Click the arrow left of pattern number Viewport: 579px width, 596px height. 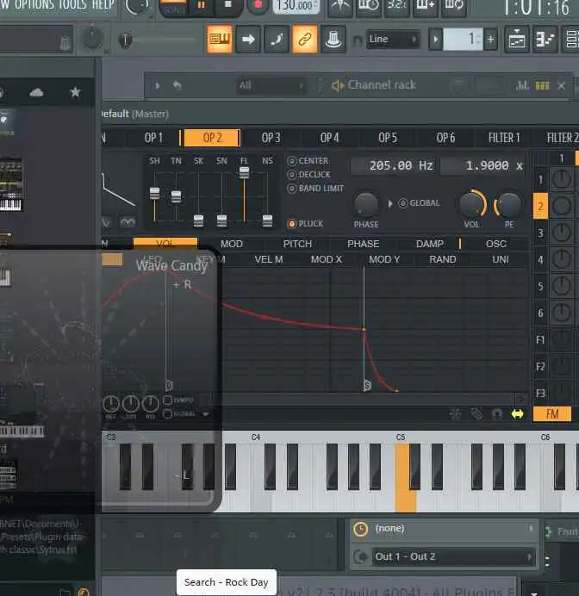click(x=436, y=39)
